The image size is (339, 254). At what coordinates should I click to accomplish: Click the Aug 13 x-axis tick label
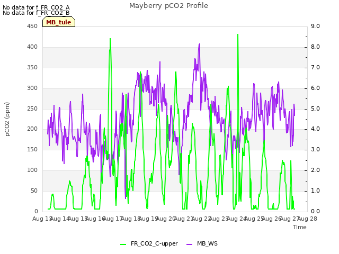(42, 219)
